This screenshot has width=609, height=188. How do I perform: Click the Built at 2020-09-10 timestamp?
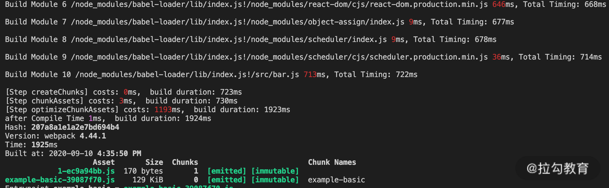point(95,154)
